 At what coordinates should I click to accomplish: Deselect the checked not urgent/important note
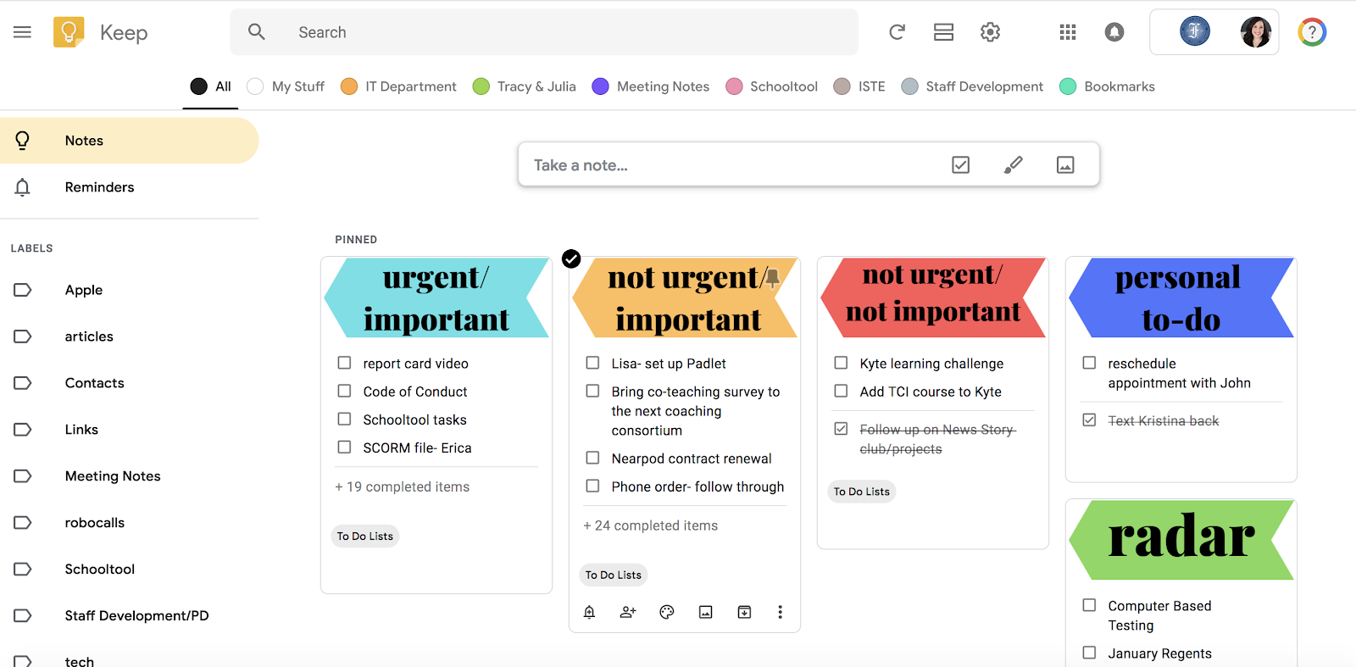(x=571, y=258)
